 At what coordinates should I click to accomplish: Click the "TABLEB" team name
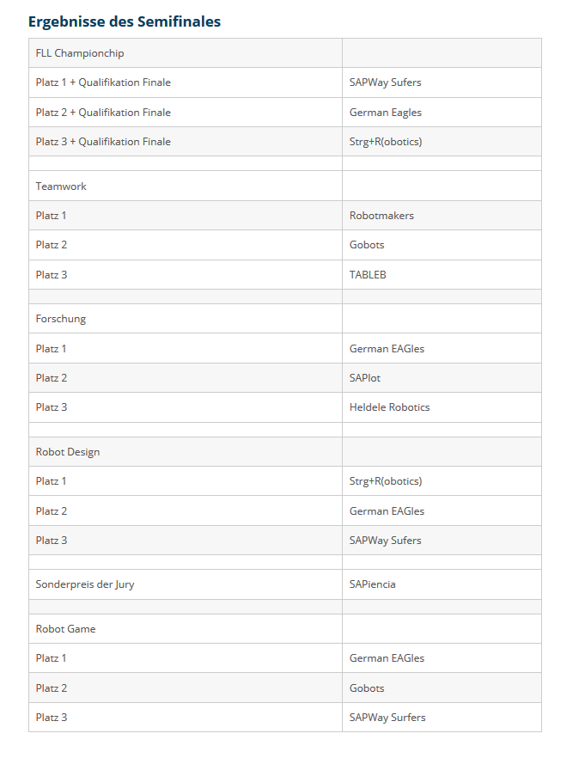367,275
